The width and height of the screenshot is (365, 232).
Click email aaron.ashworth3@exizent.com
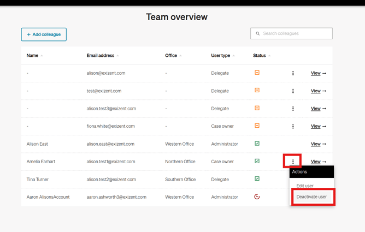[x=116, y=197]
